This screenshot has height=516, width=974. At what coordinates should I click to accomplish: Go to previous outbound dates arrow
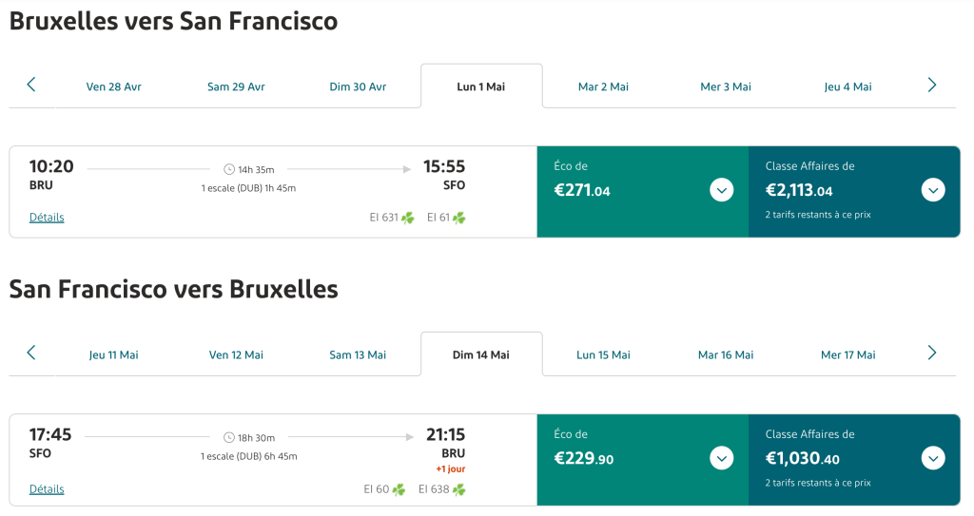pyautogui.click(x=30, y=86)
